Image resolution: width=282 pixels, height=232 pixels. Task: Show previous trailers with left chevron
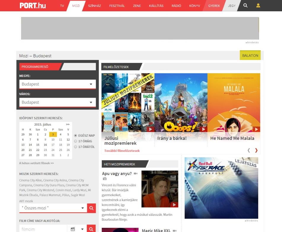click(249, 150)
